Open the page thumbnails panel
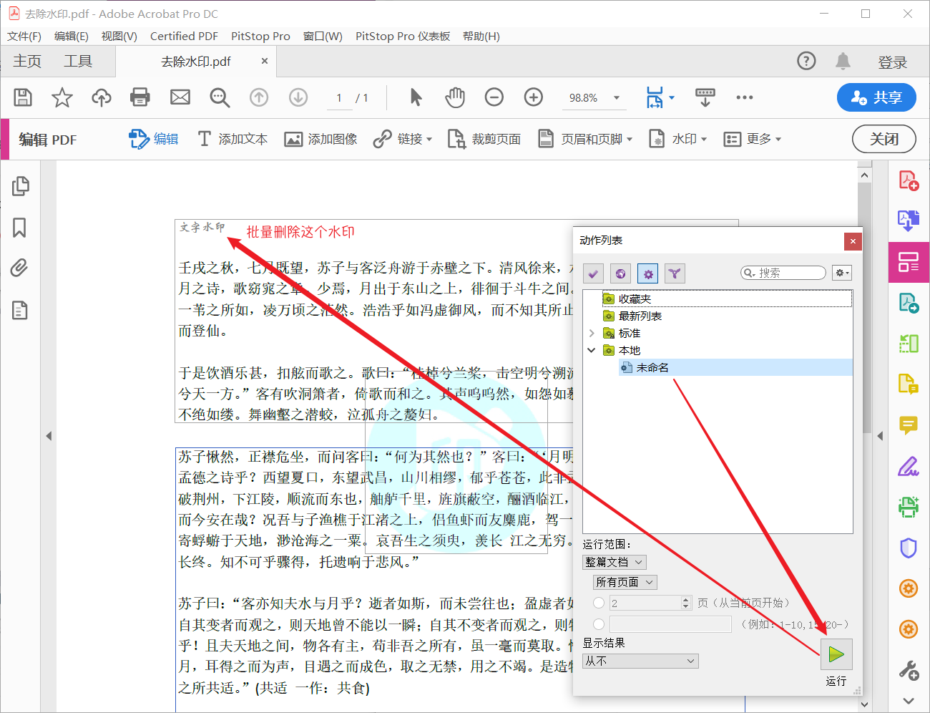The height and width of the screenshot is (713, 930). pyautogui.click(x=20, y=186)
